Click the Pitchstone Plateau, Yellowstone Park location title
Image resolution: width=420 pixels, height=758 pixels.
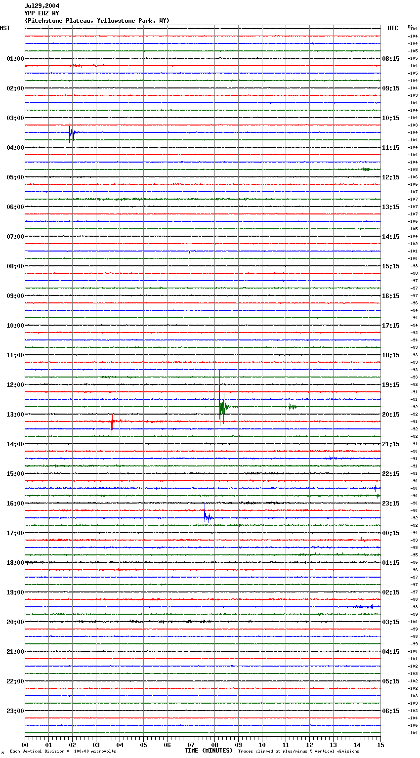click(97, 21)
